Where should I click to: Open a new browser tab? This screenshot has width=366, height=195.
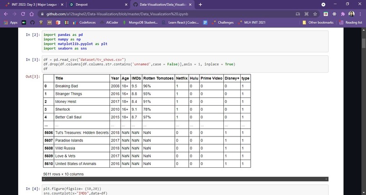click(200, 5)
